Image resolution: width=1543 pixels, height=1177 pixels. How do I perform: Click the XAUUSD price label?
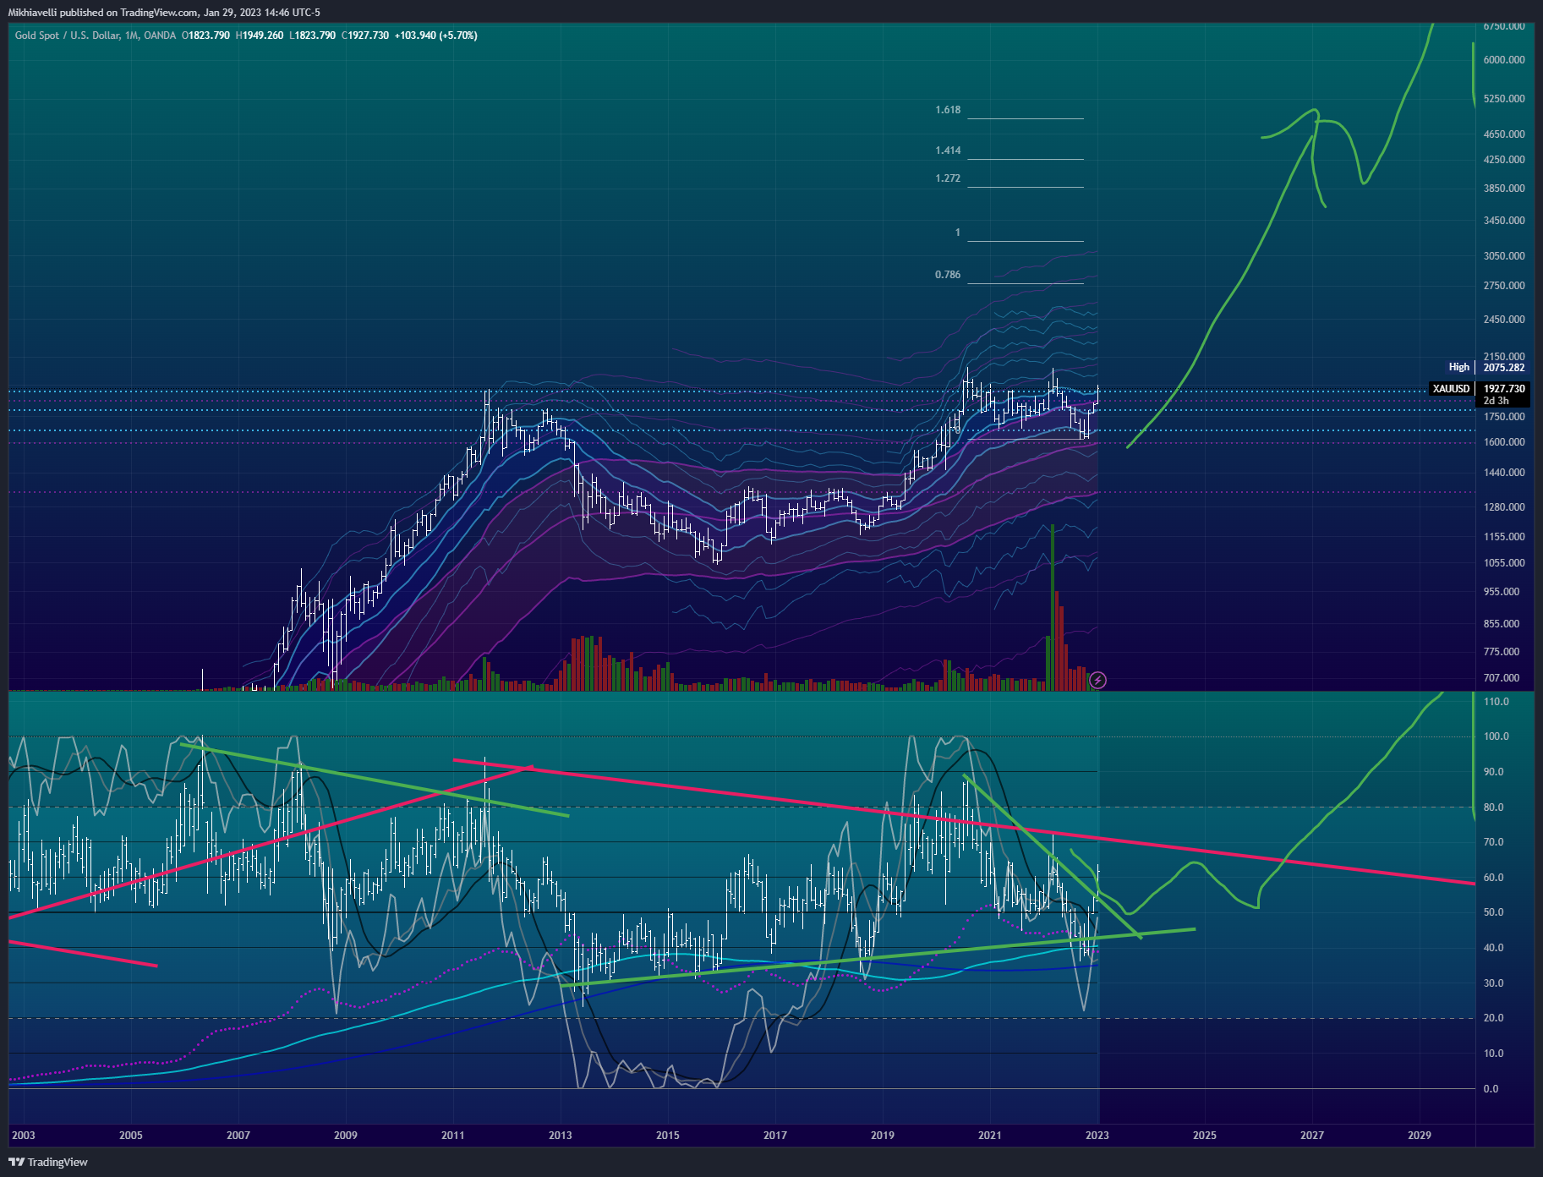pos(1451,389)
